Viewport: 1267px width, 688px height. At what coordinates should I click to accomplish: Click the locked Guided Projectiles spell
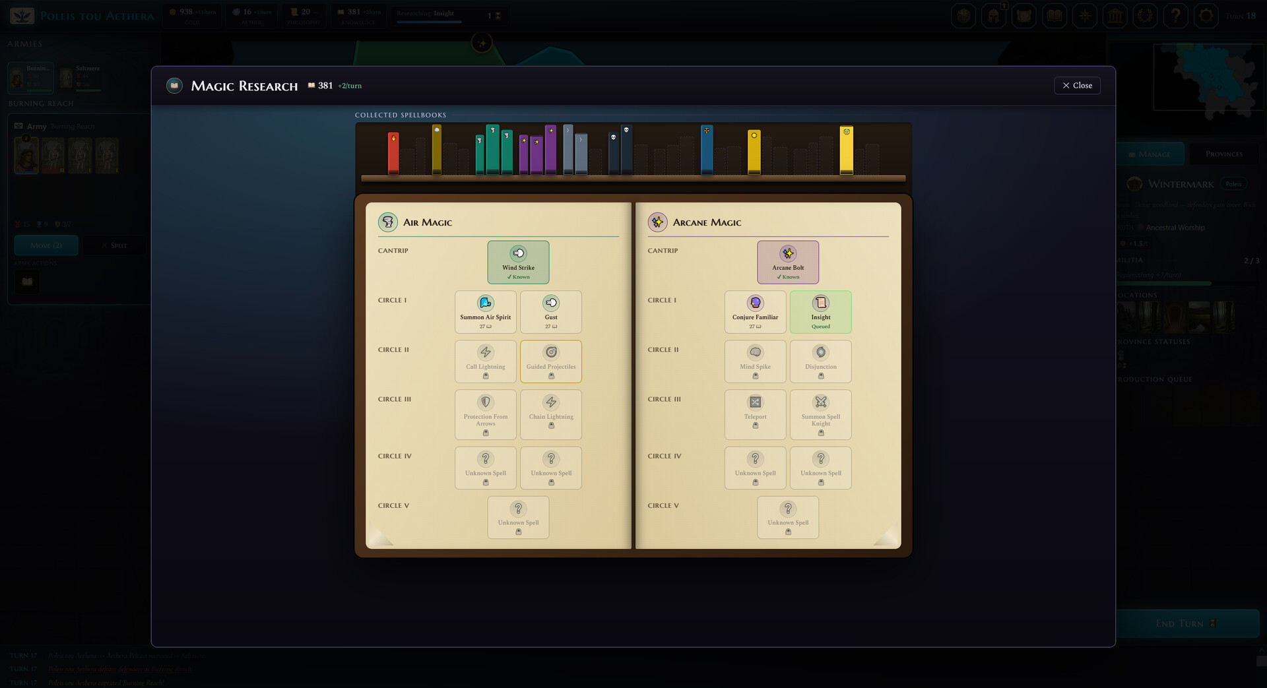[550, 361]
